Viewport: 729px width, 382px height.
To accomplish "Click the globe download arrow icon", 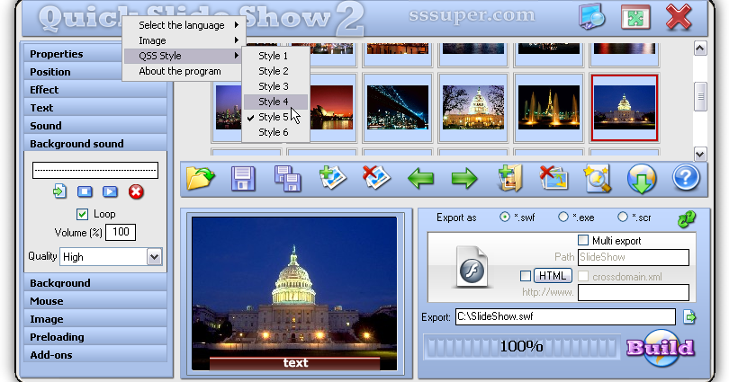I will (642, 179).
